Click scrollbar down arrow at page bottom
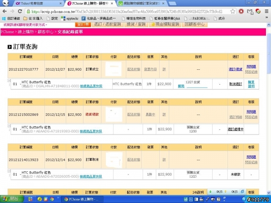 [268, 193]
